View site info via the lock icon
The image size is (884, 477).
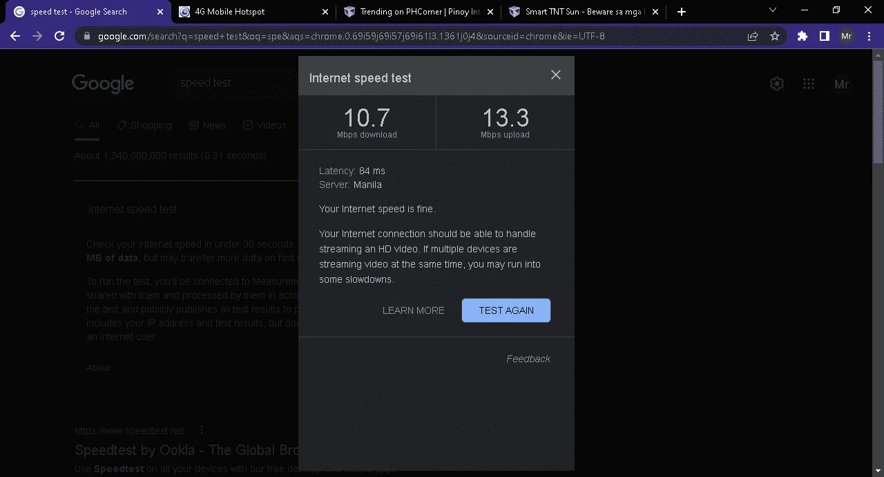tap(87, 36)
